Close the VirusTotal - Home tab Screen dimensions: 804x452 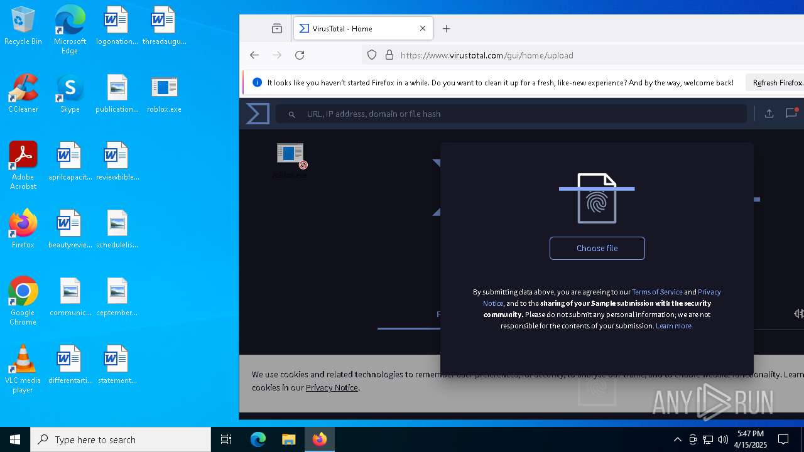pyautogui.click(x=423, y=28)
